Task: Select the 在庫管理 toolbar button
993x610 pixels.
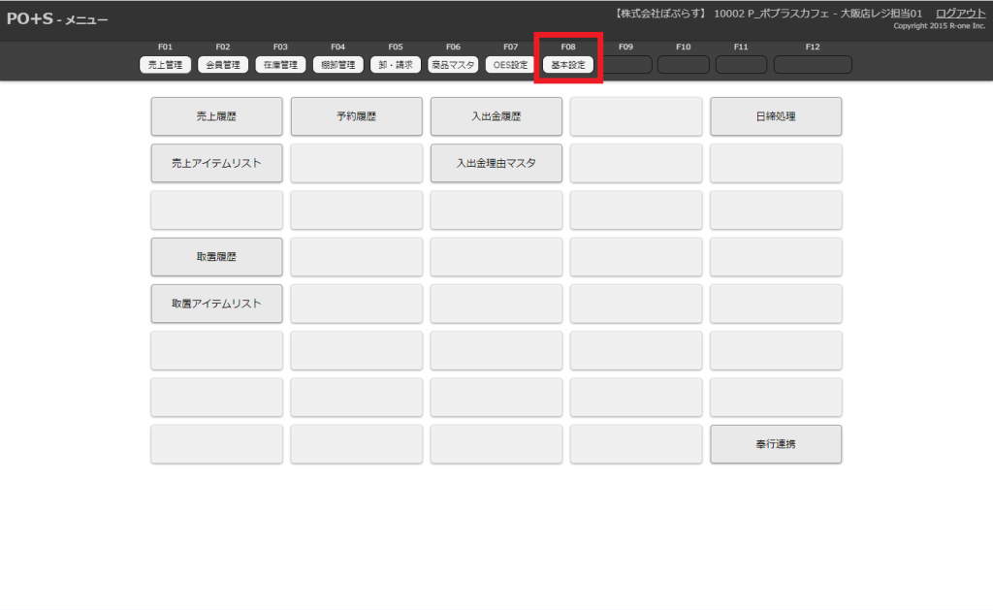Action: pos(280,65)
